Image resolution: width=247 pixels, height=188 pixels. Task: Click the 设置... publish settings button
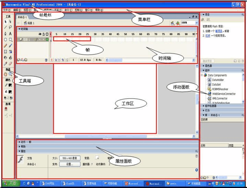pos(70,164)
